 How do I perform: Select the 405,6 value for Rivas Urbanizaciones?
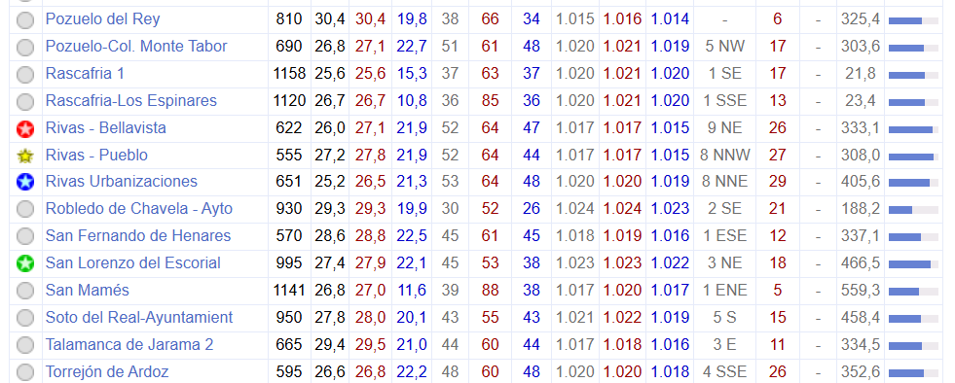pyautogui.click(x=860, y=181)
